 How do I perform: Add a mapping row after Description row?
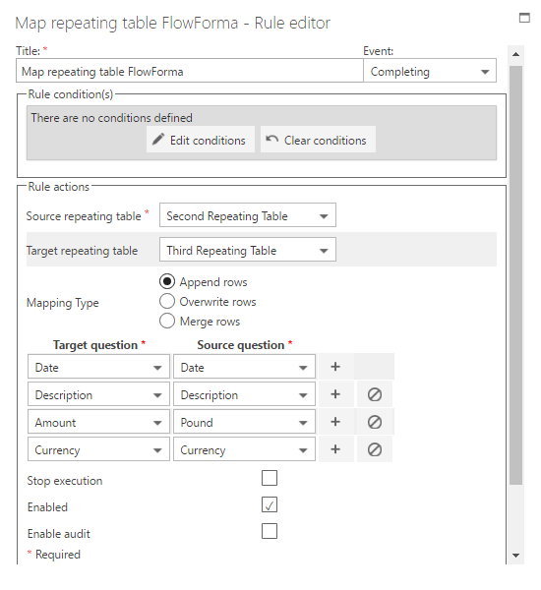click(335, 394)
